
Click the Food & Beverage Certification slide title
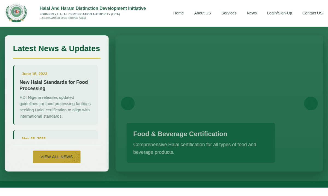point(180,134)
